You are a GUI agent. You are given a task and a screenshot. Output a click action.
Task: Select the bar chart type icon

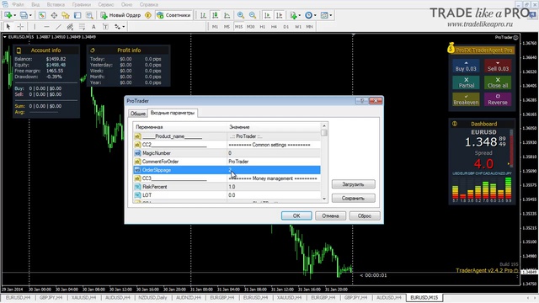coord(204,15)
